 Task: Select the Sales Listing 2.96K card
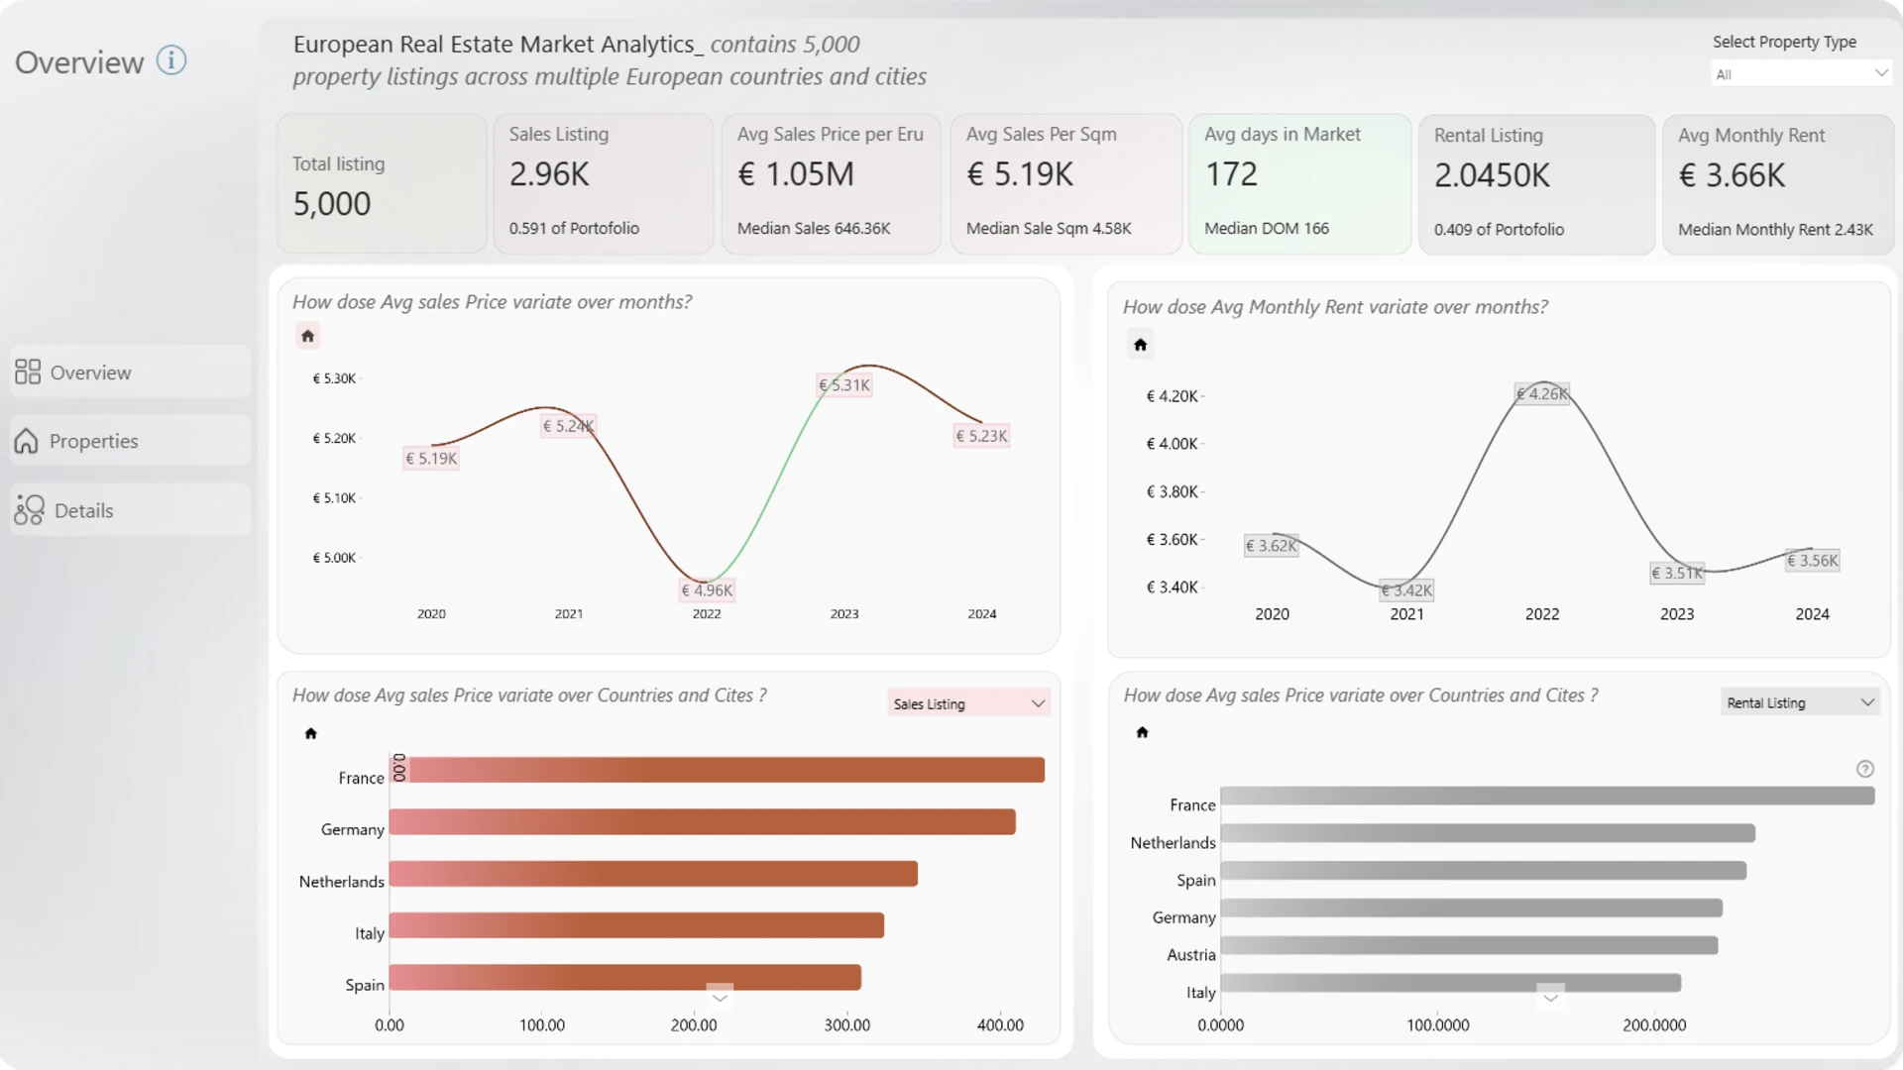(x=603, y=183)
